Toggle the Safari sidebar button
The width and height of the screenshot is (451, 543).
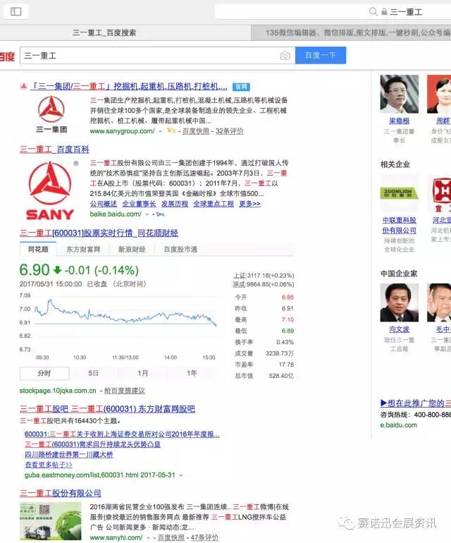[x=16, y=12]
